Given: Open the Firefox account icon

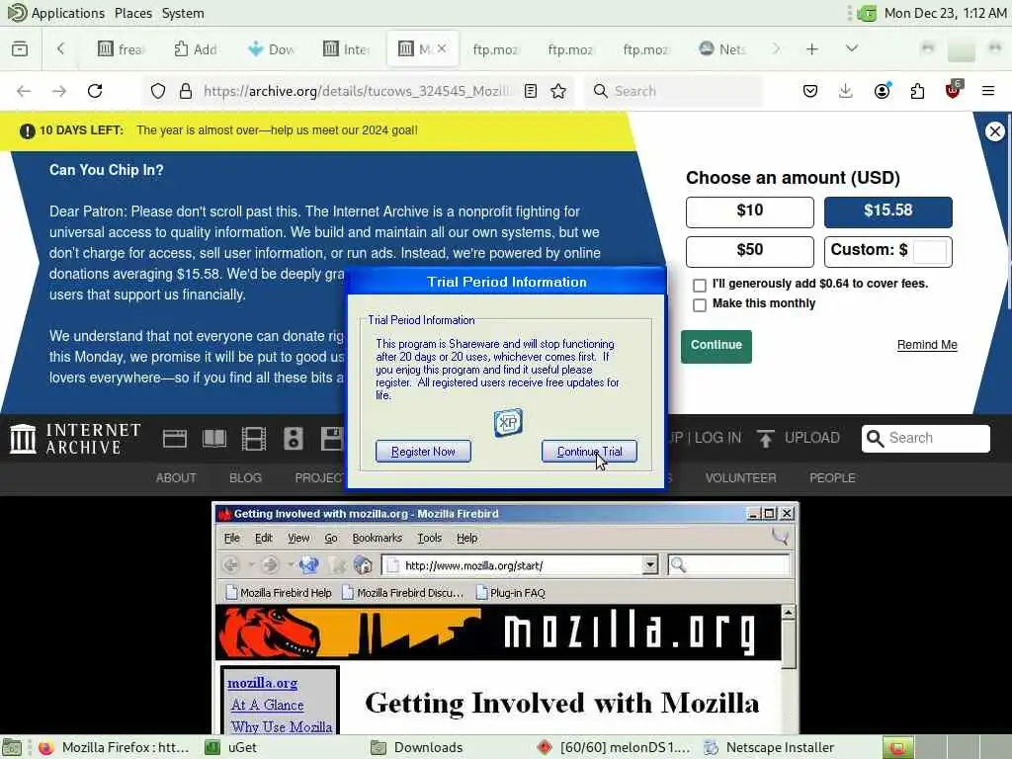Looking at the screenshot, I should 882,91.
